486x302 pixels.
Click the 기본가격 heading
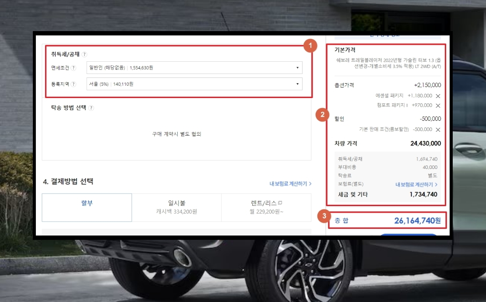click(345, 50)
